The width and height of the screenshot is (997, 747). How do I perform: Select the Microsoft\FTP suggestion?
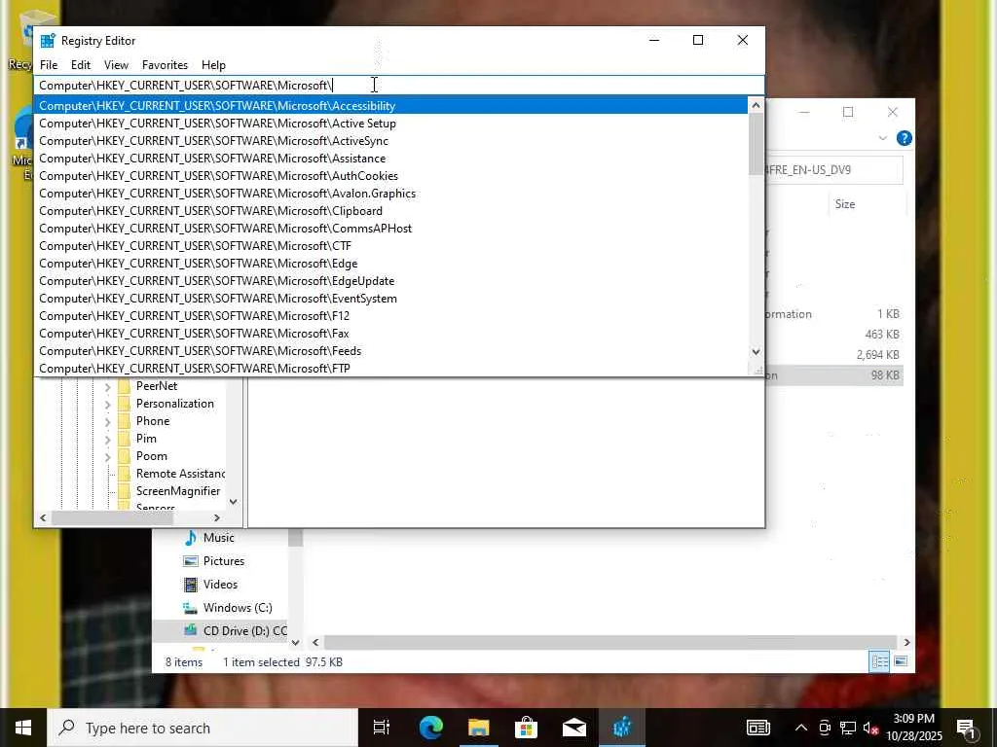[391, 369]
